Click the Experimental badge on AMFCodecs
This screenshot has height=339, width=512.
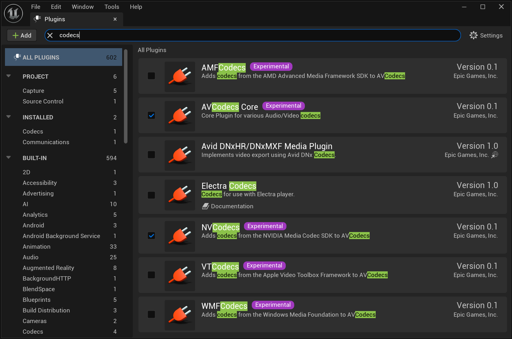coord(271,67)
